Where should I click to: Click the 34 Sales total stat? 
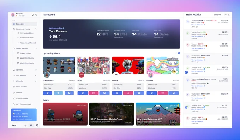click(161, 34)
